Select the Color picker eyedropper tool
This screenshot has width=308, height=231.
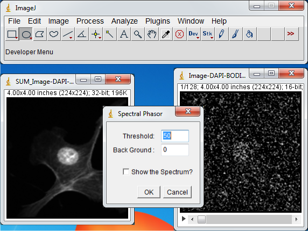[x=166, y=34]
